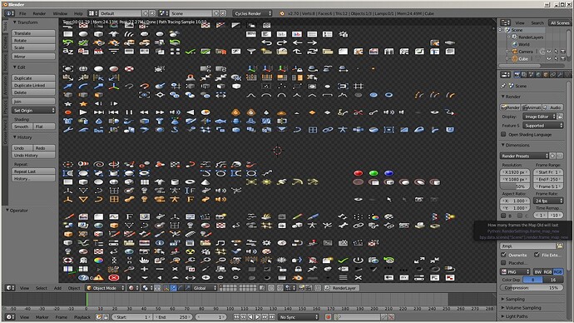
Task: Open the File menu
Action: pyautogui.click(x=22, y=13)
